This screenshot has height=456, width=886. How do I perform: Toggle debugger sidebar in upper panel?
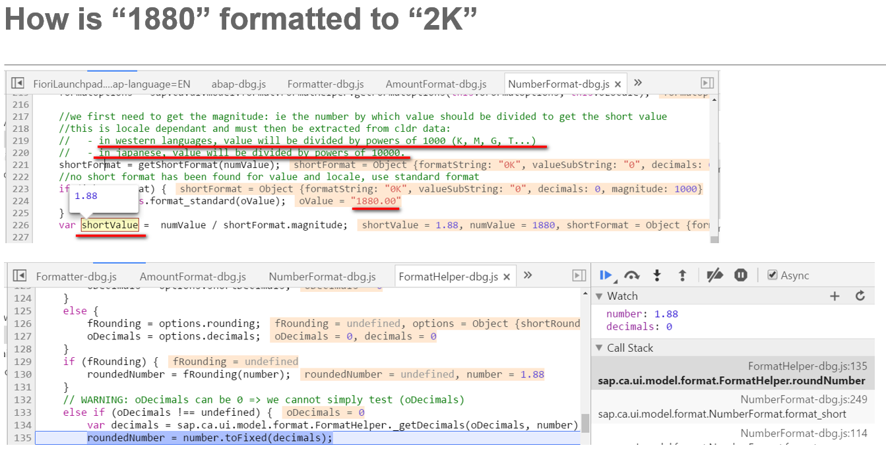707,83
